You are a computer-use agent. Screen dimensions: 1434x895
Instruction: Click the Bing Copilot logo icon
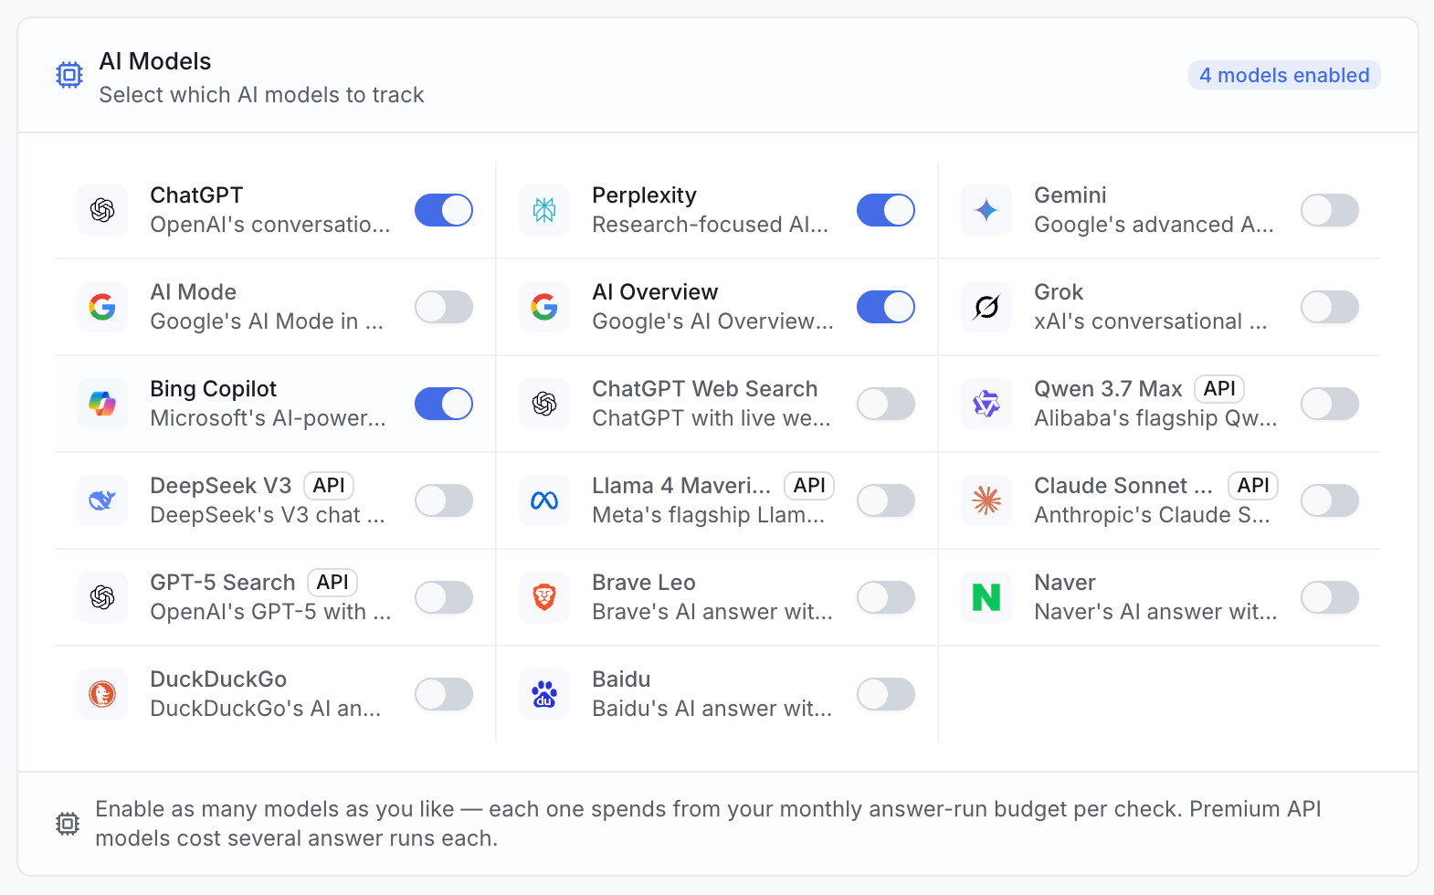(102, 404)
